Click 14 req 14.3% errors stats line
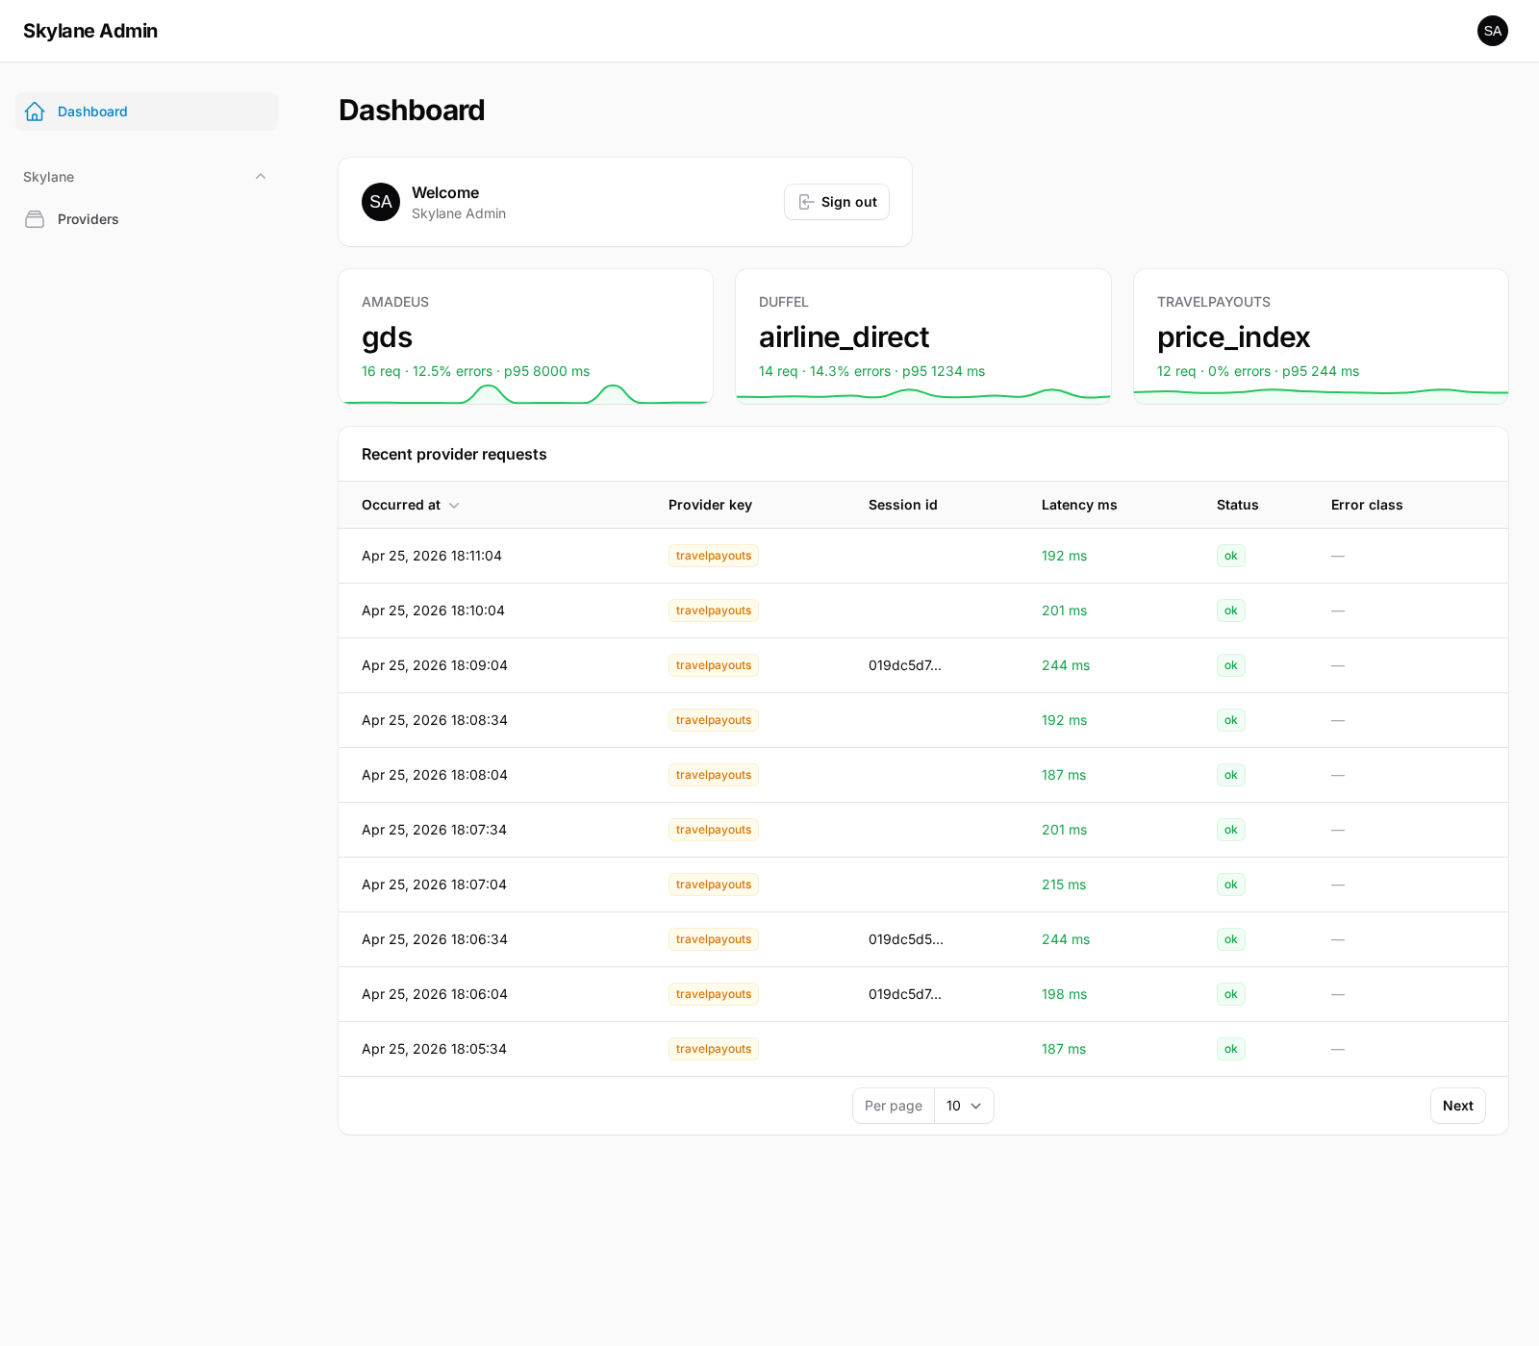Screen dimensions: 1539x1346 [872, 371]
